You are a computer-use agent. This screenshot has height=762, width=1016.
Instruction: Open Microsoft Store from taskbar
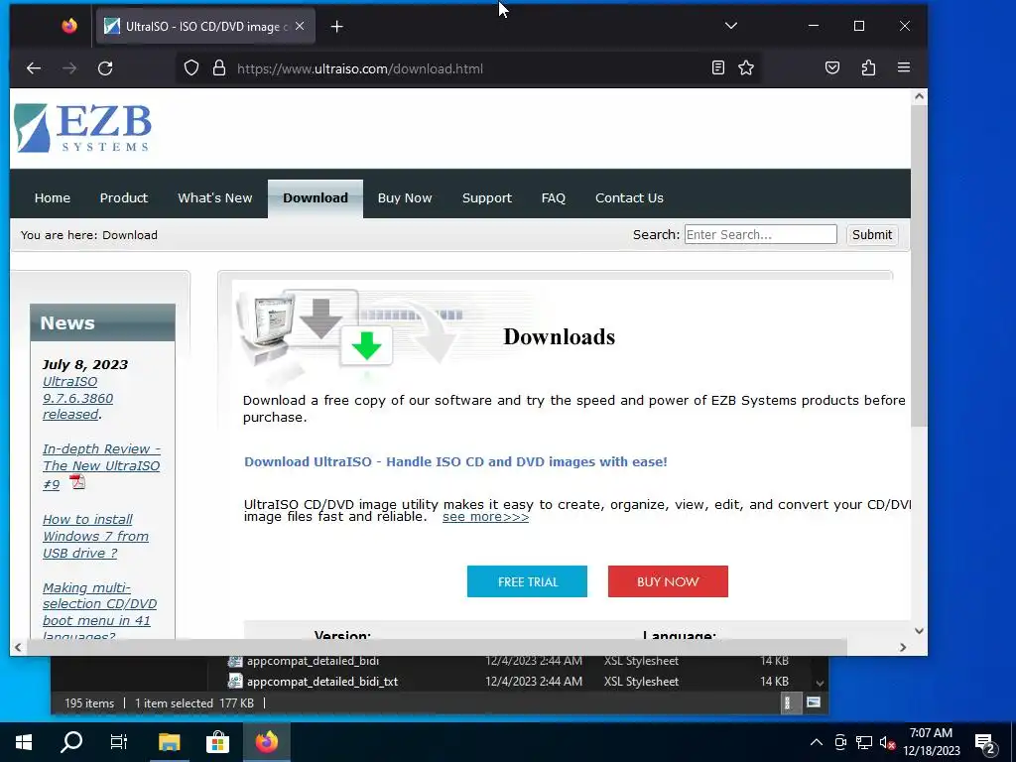(x=217, y=742)
